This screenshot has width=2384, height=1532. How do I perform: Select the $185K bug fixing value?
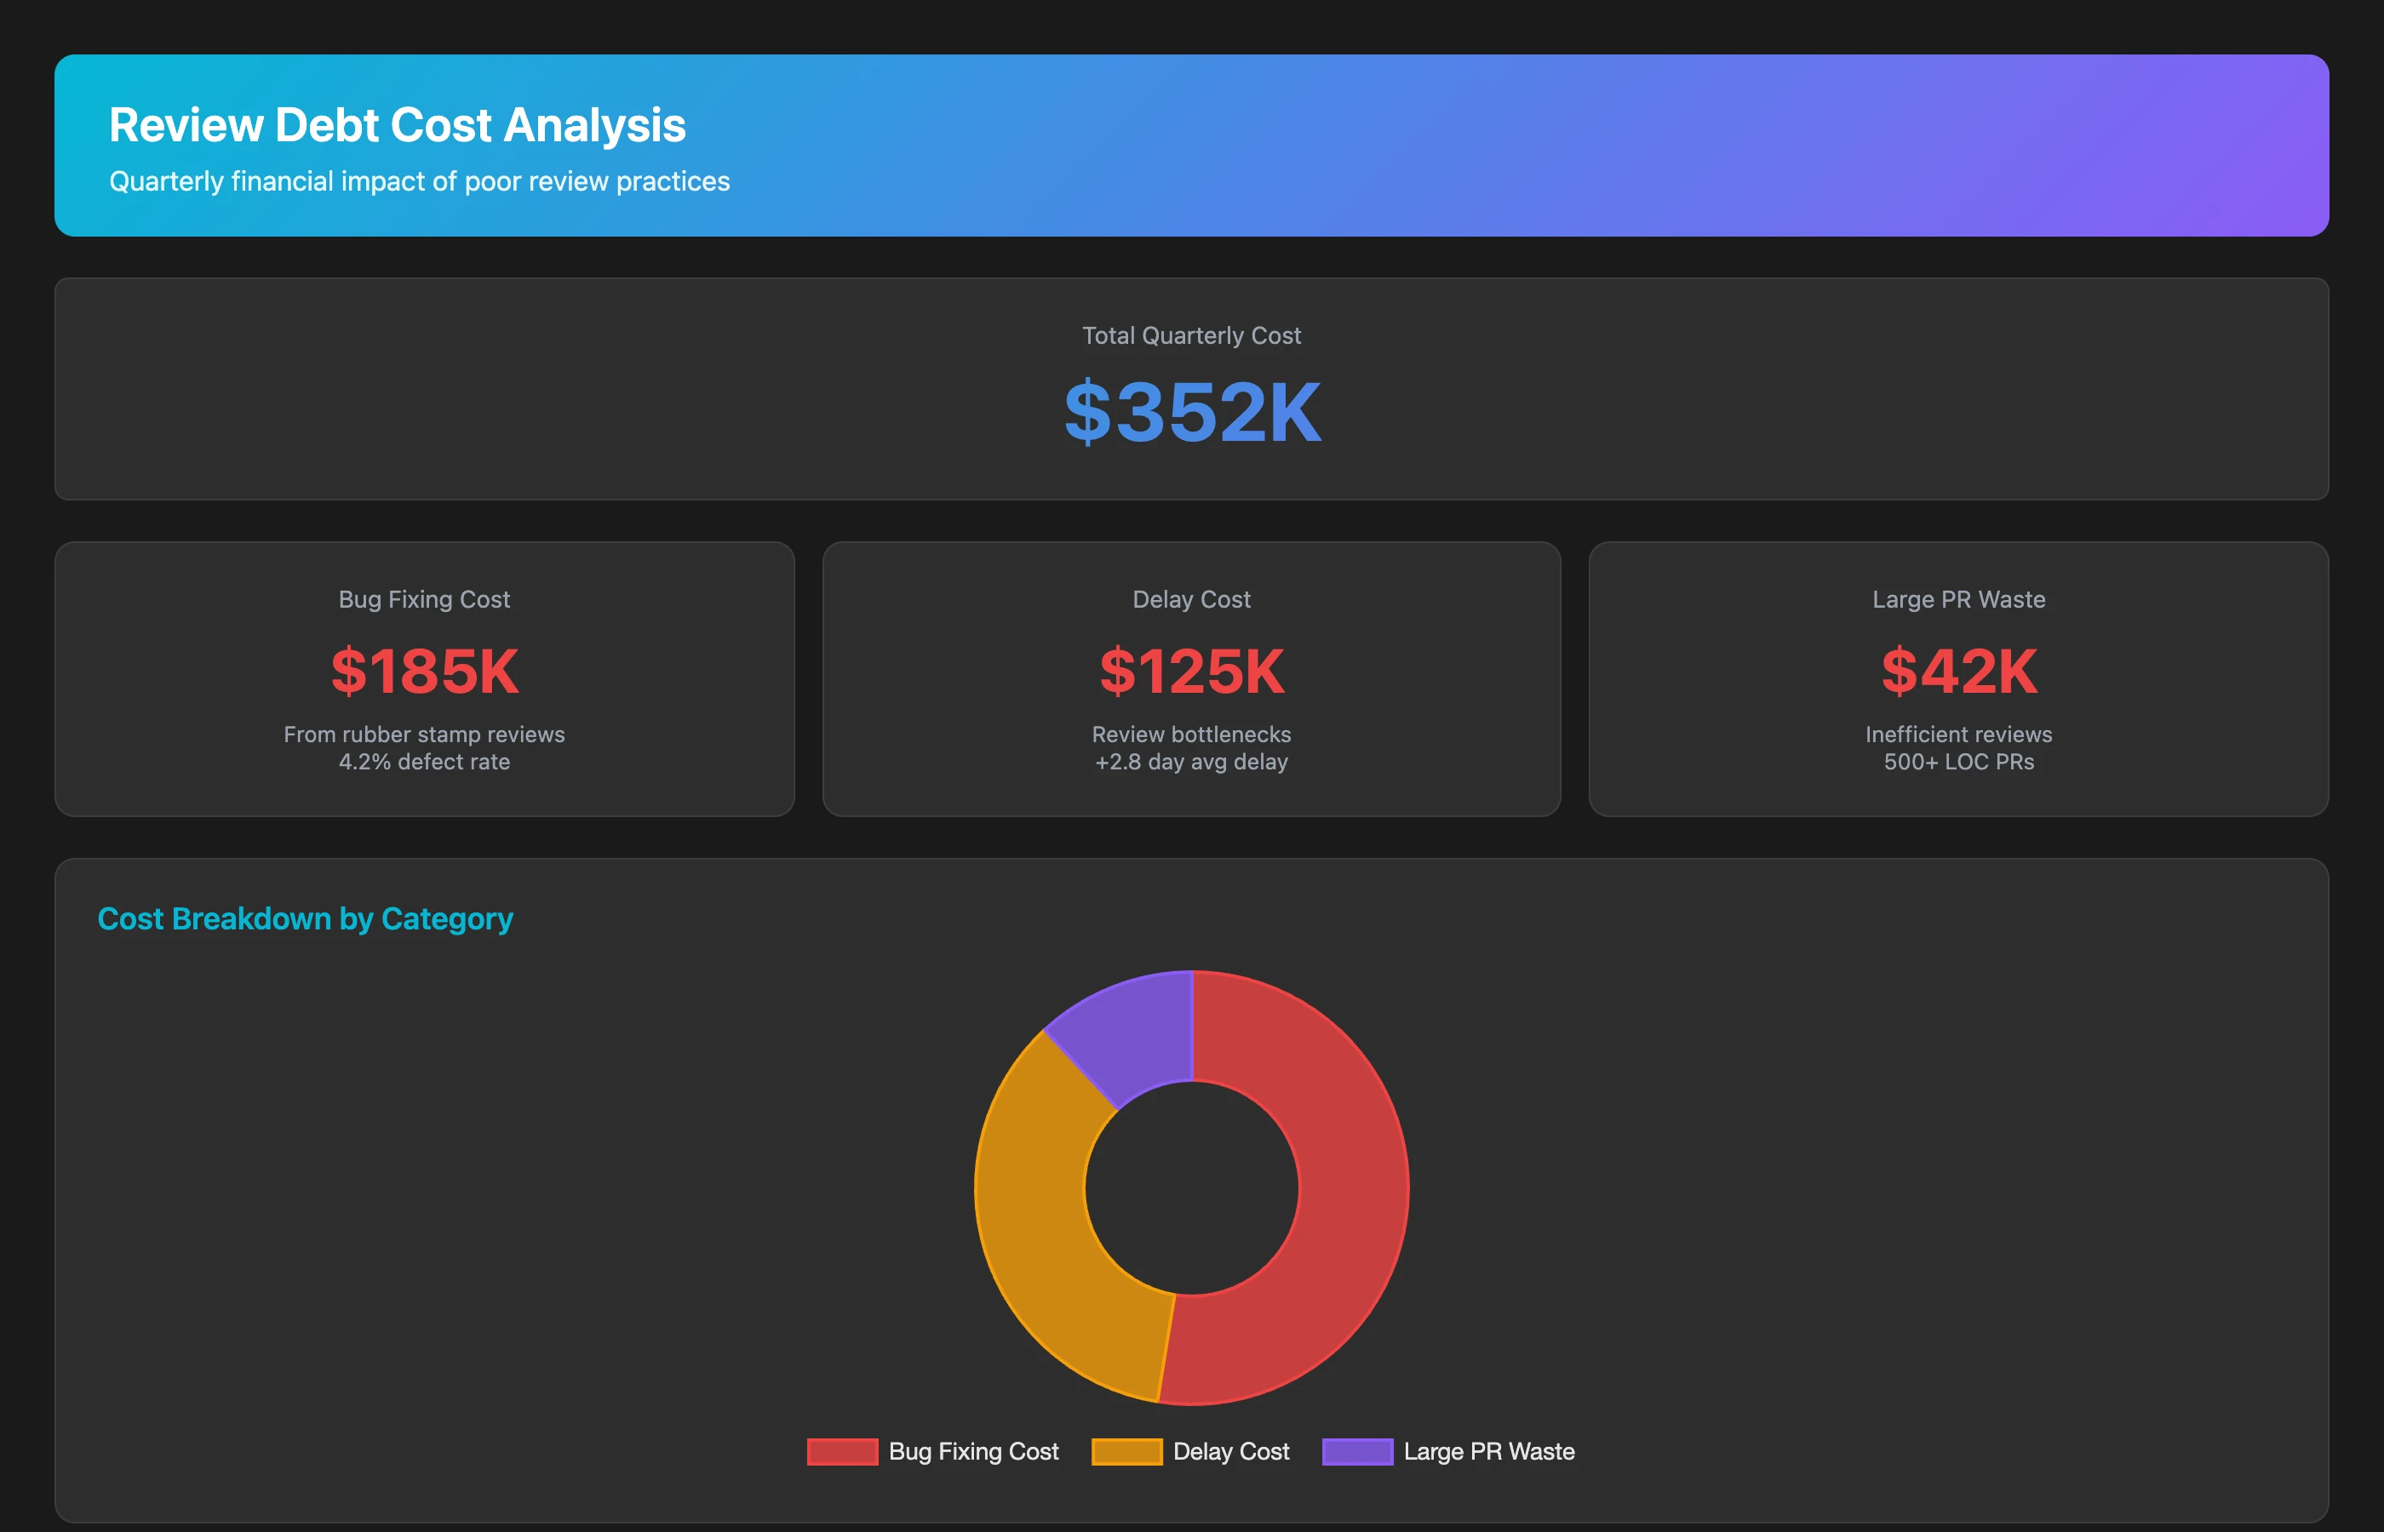tap(425, 671)
